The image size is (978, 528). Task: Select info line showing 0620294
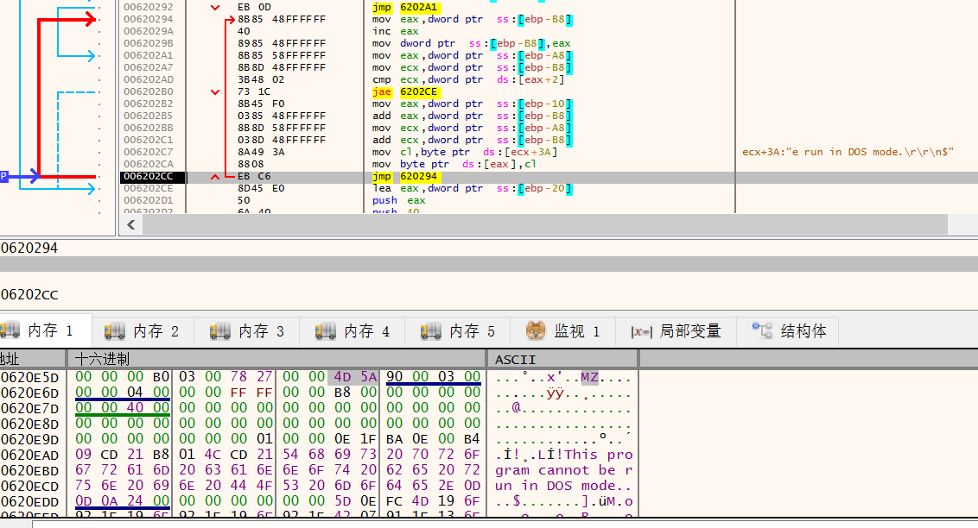[29, 248]
